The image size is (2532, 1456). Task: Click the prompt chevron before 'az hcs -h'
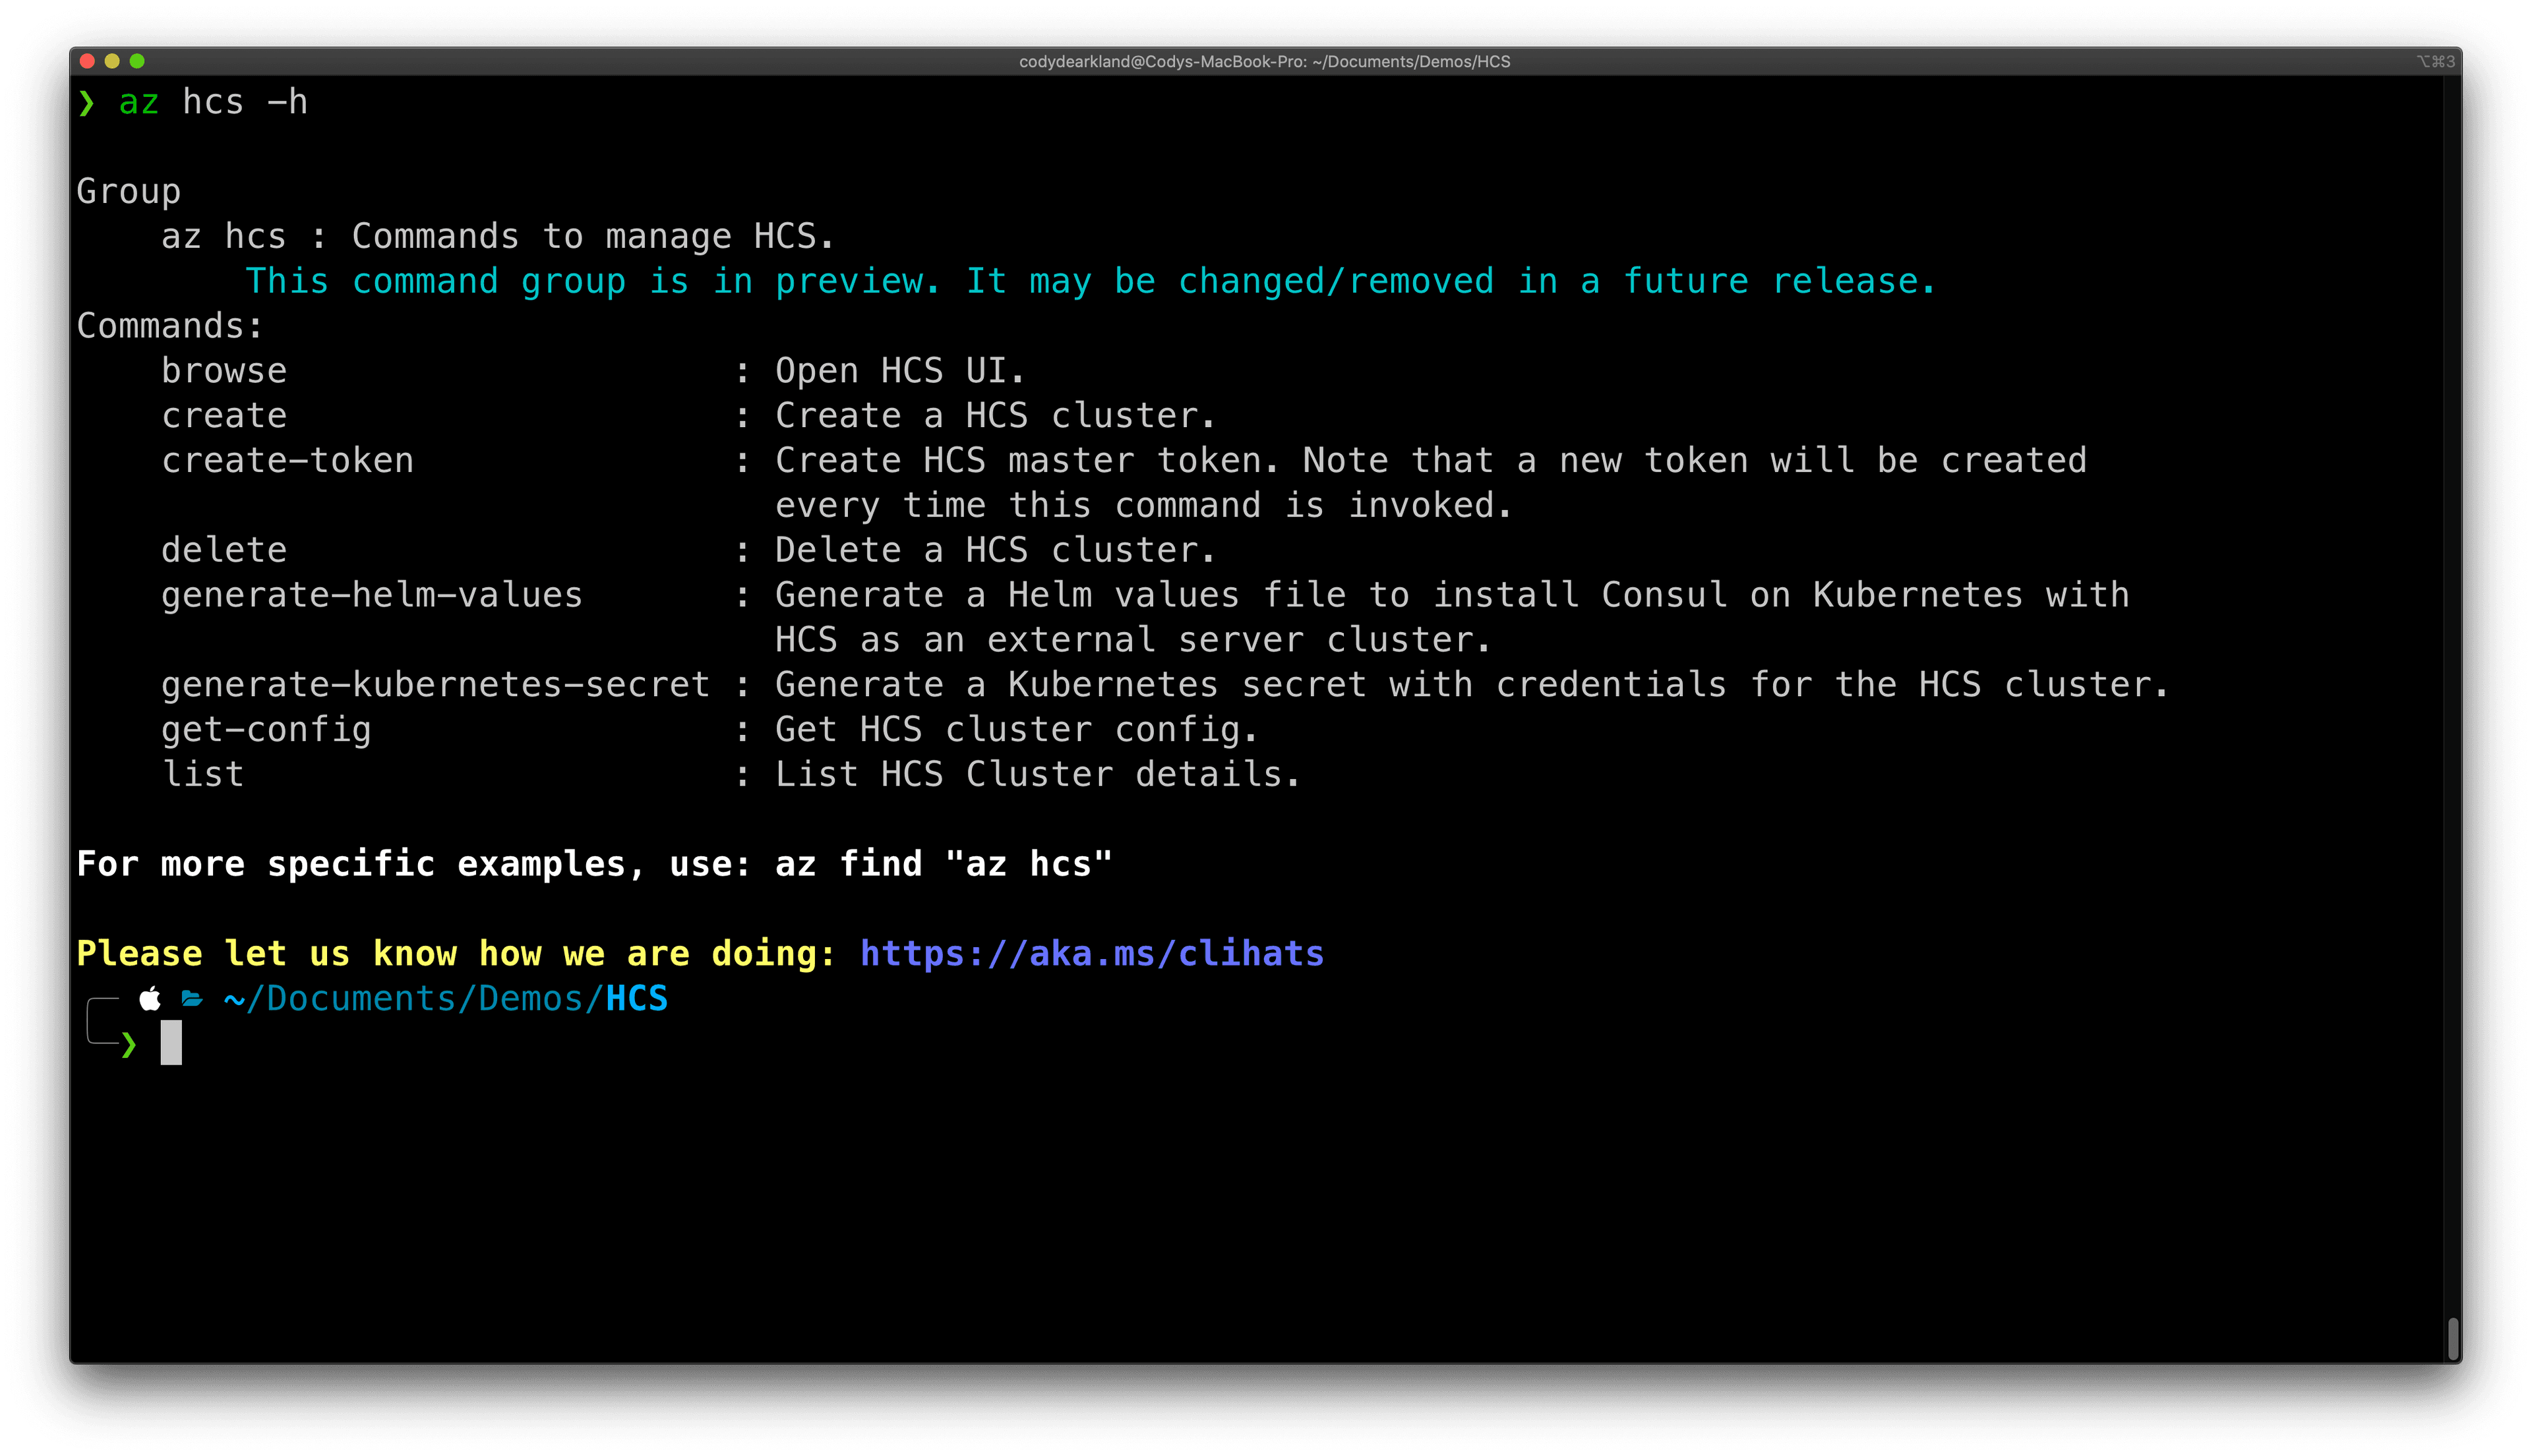click(x=87, y=102)
